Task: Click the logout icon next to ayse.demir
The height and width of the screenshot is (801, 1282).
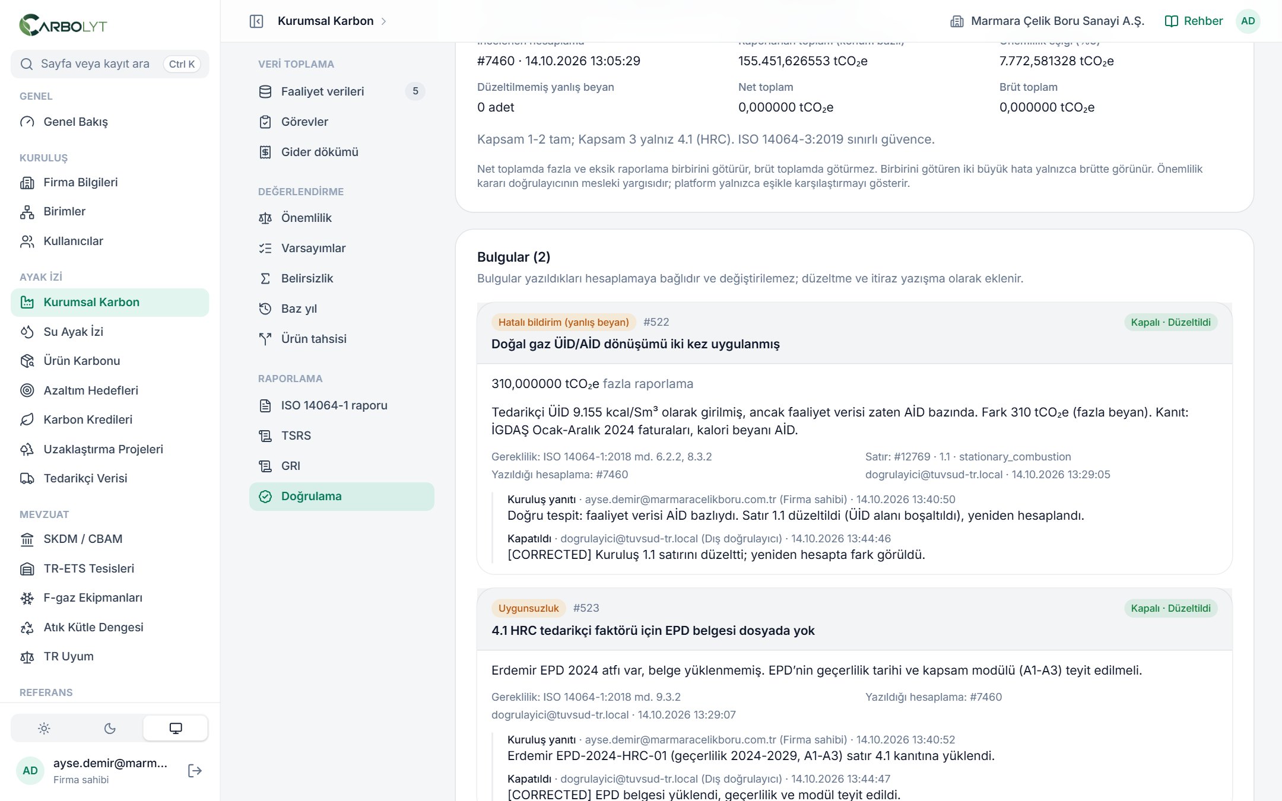Action: pos(195,771)
